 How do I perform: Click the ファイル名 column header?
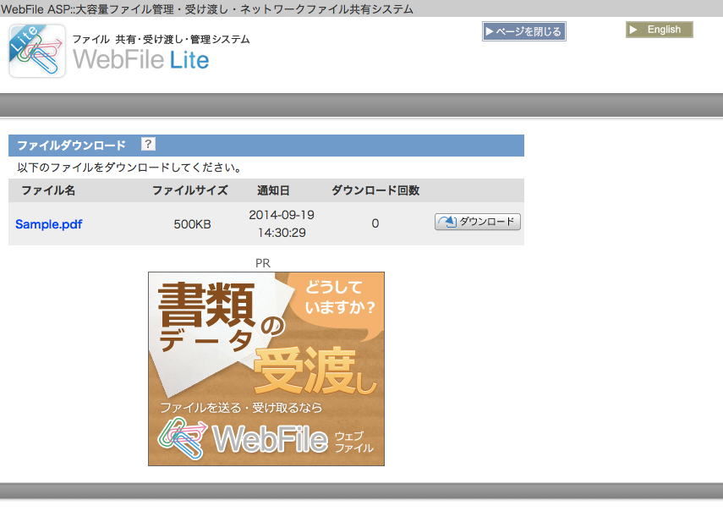point(48,190)
